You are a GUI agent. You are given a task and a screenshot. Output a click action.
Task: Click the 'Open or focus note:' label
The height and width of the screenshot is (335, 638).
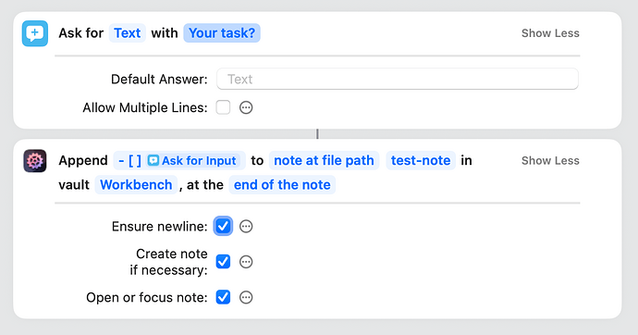tap(147, 297)
